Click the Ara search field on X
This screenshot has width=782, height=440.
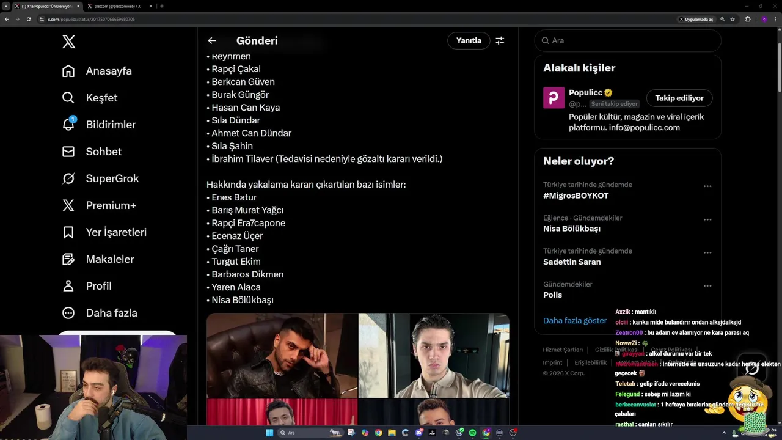pos(628,40)
